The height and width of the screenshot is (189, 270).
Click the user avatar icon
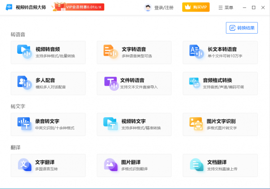(x=148, y=8)
